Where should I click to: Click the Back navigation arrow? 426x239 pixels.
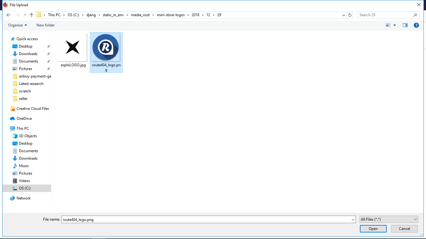8,15
